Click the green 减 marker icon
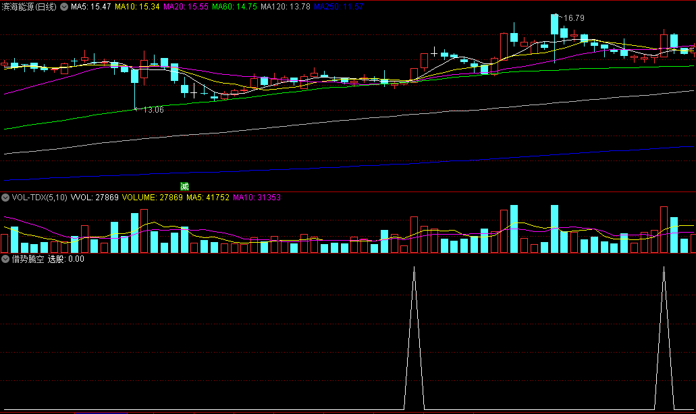The width and height of the screenshot is (696, 414). (x=185, y=187)
